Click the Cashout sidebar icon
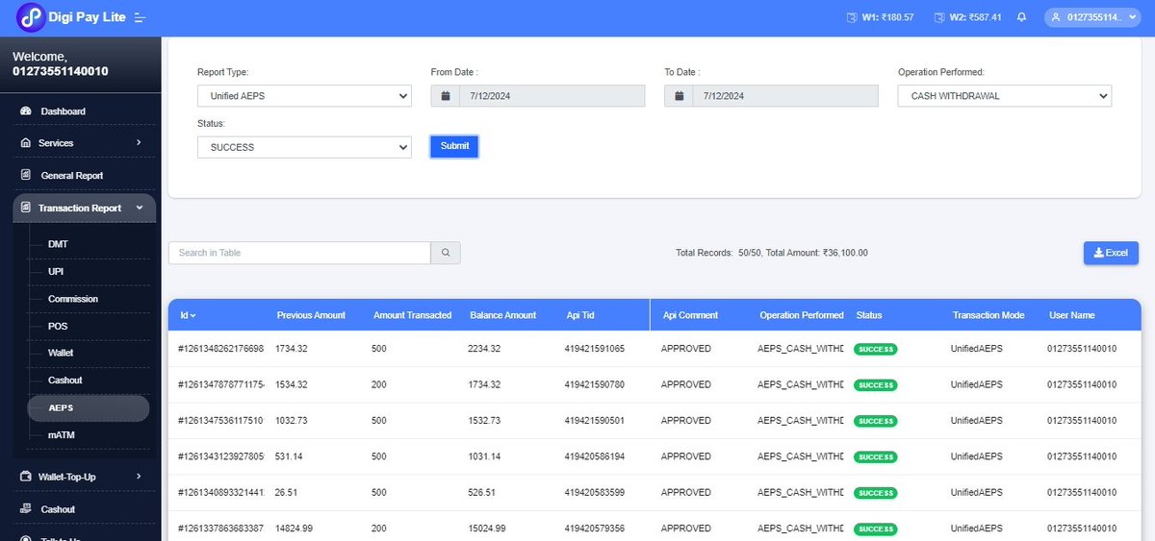 26,509
